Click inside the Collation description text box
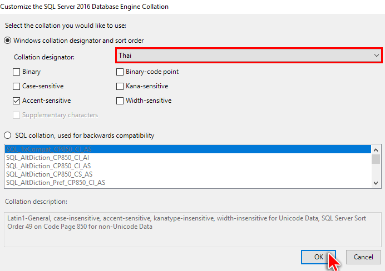 tap(192, 229)
